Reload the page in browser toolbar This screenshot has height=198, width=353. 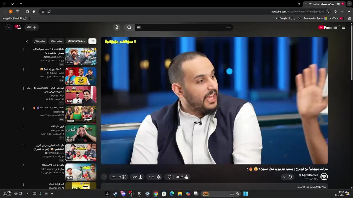[336, 12]
